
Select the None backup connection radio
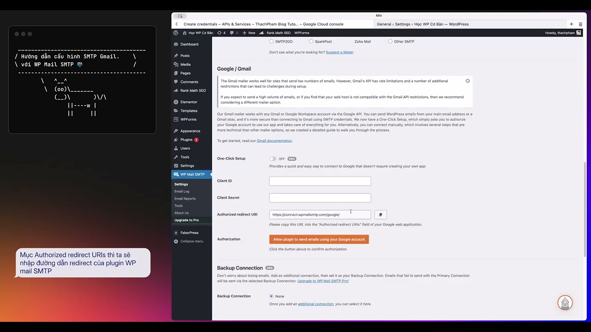pos(271,296)
